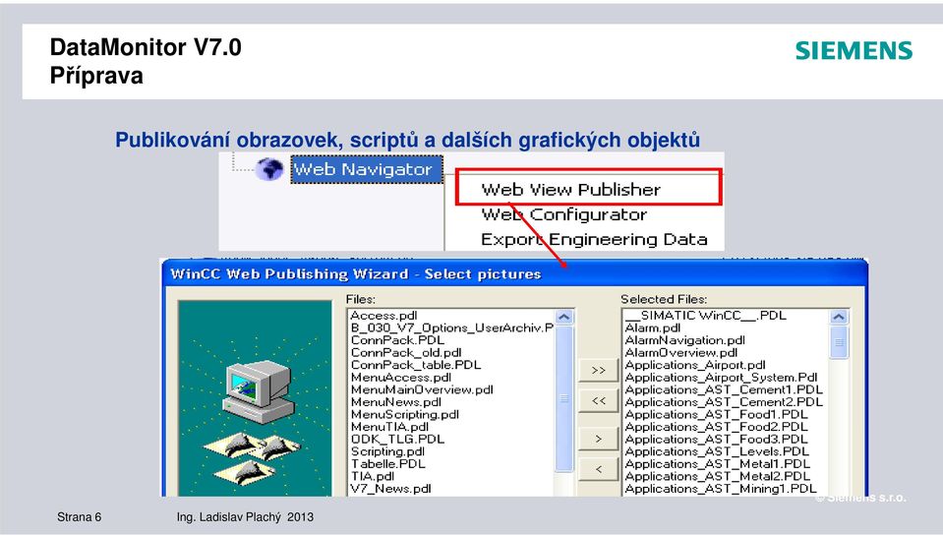Select MenuTIA.pdl in Files list
The width and height of the screenshot is (943, 536).
coord(389,427)
